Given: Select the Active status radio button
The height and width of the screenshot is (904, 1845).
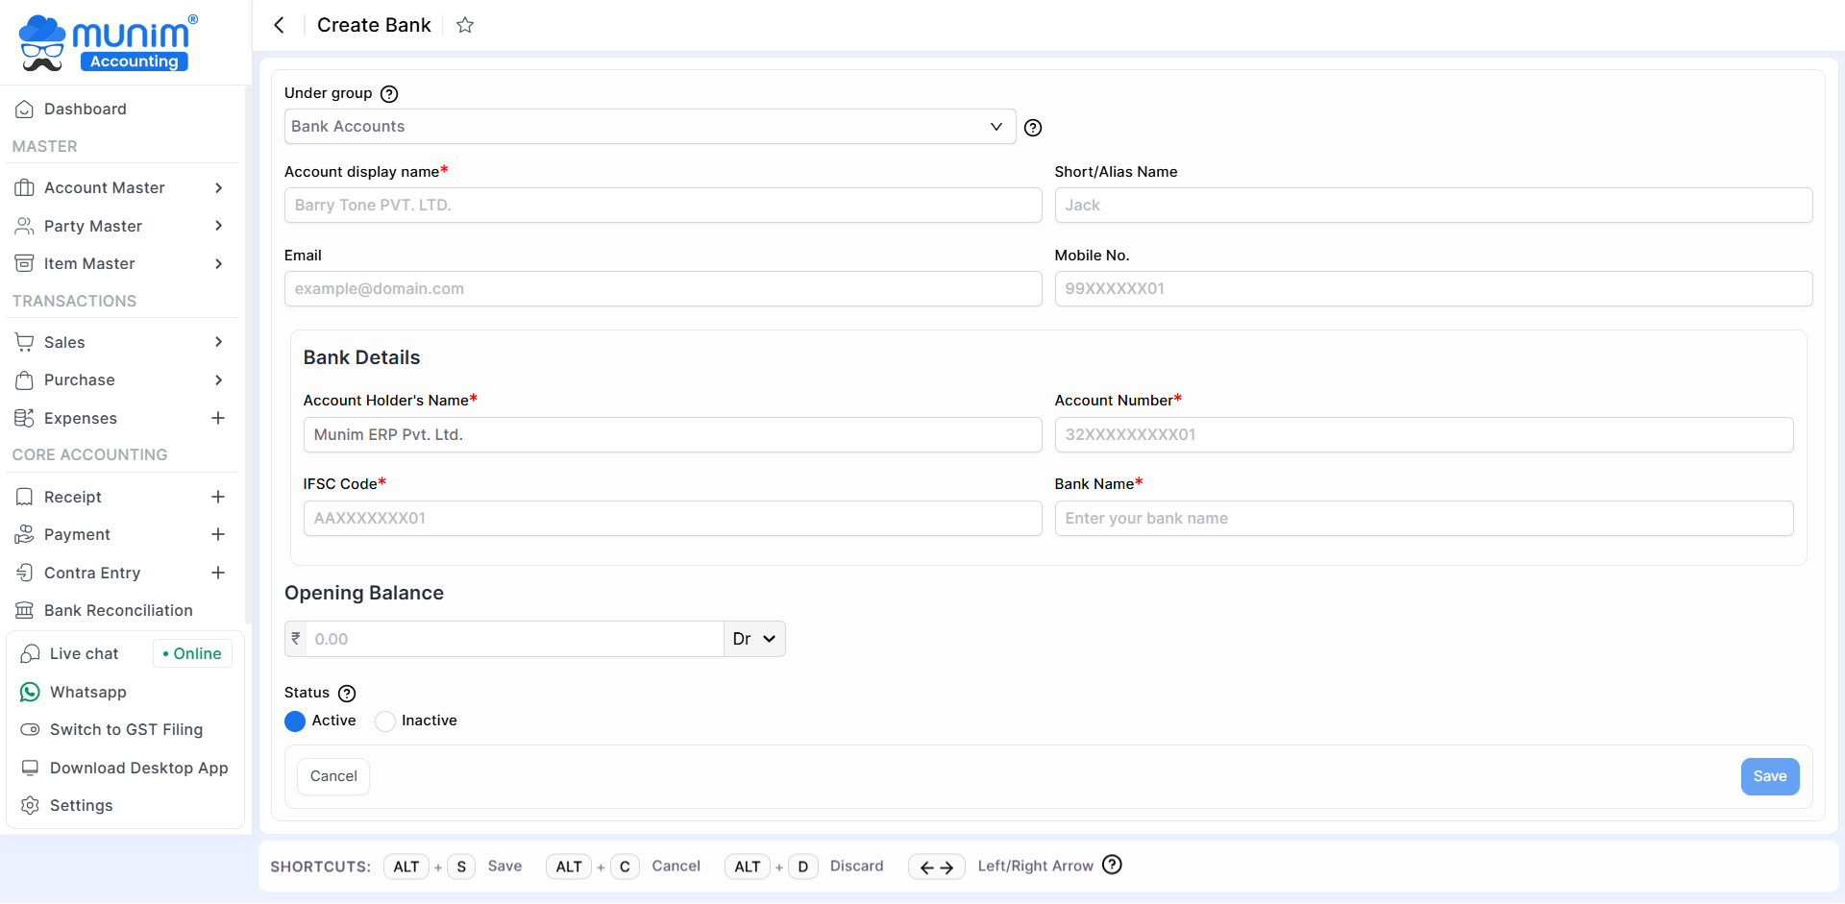Looking at the screenshot, I should pyautogui.click(x=295, y=721).
